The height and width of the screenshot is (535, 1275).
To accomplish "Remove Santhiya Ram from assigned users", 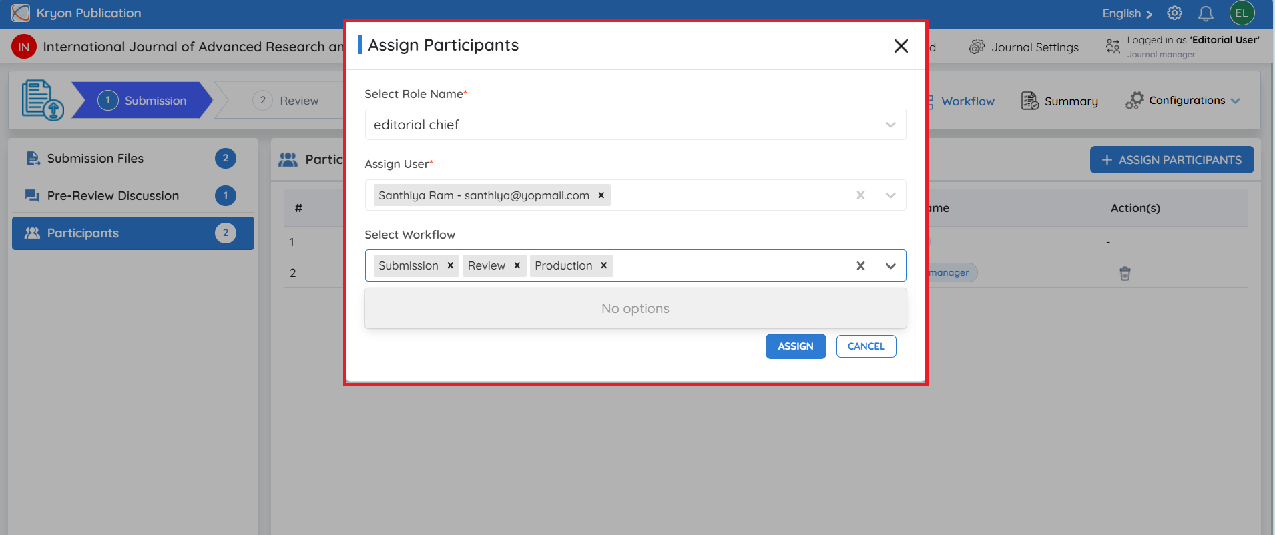I will pos(601,195).
